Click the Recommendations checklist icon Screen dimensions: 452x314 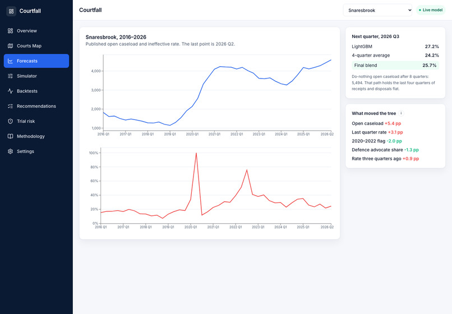click(x=11, y=106)
